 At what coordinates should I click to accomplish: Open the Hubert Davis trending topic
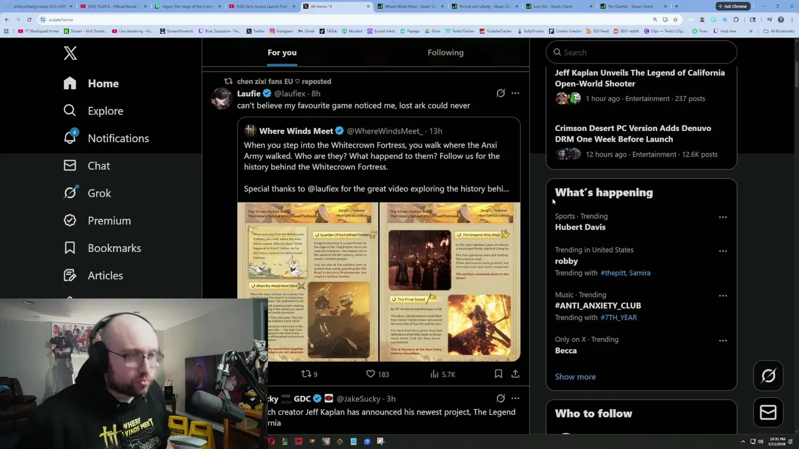581,227
